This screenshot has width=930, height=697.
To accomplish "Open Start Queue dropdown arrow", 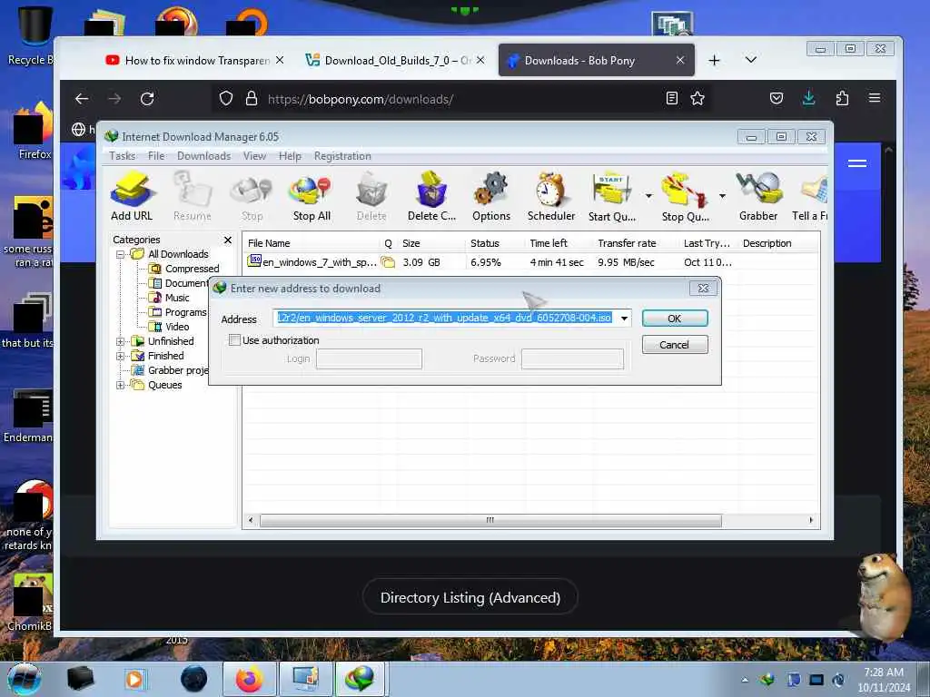I will (x=648, y=196).
